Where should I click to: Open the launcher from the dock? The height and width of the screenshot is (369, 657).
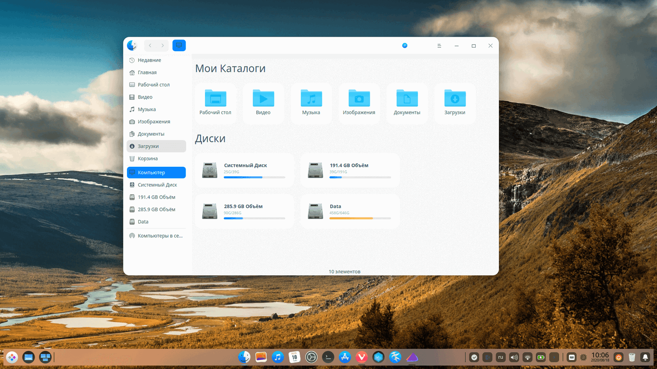12,358
